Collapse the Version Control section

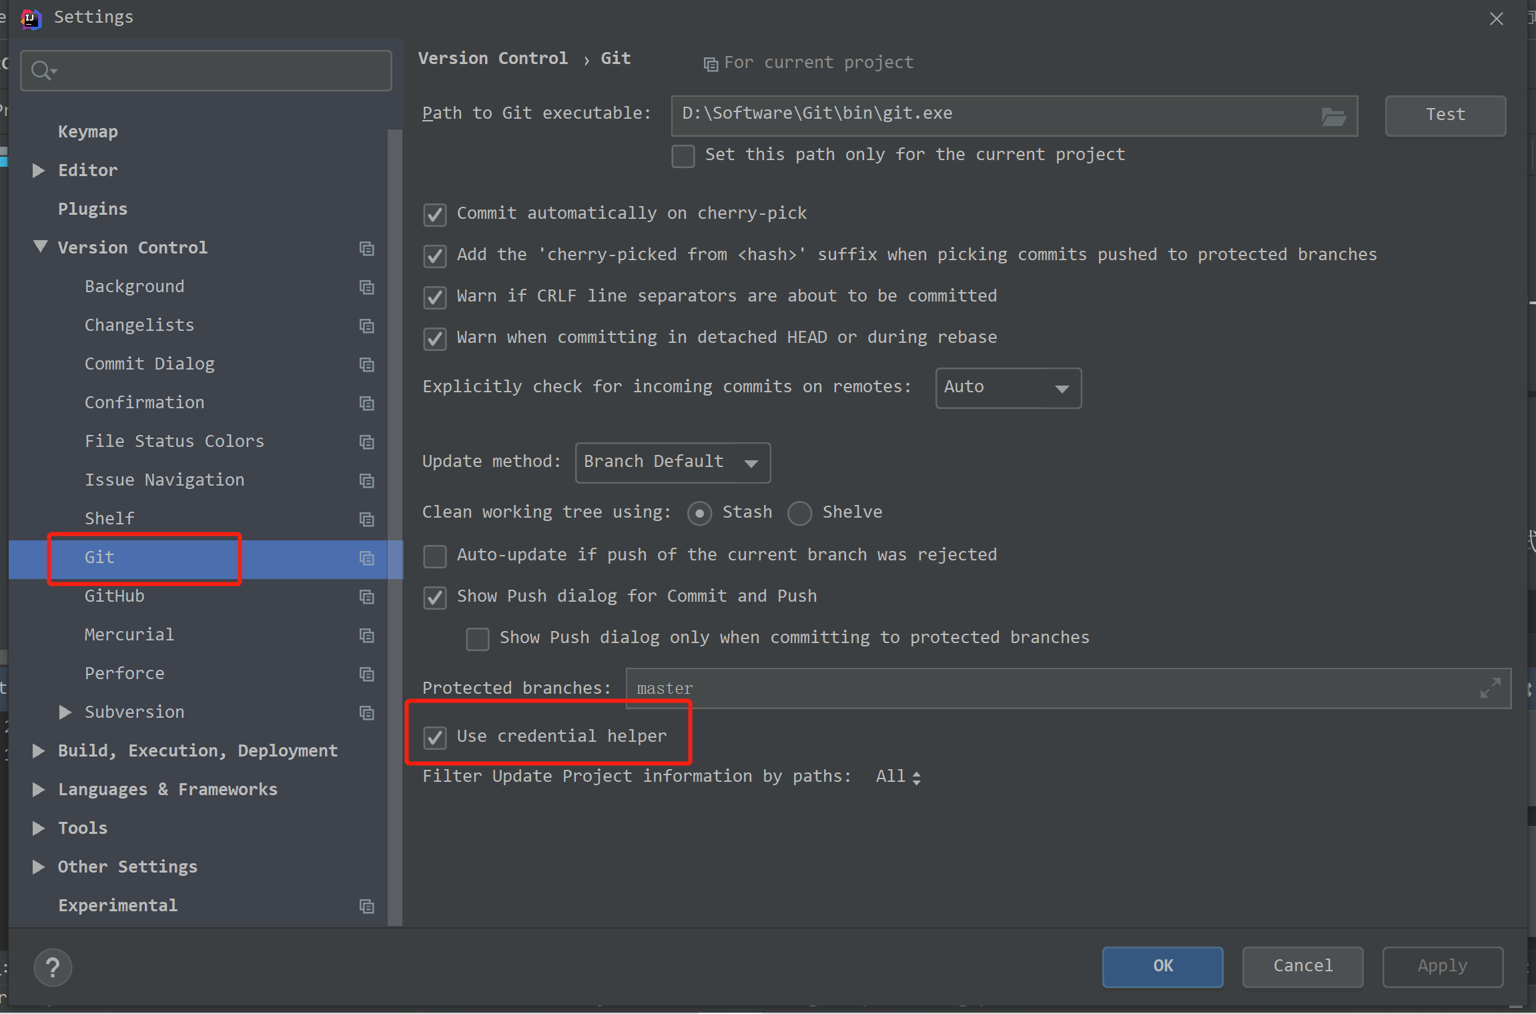click(40, 247)
